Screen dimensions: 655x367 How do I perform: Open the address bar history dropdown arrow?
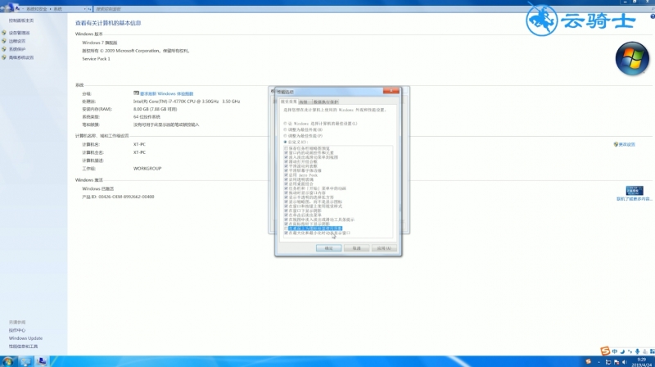coord(85,9)
